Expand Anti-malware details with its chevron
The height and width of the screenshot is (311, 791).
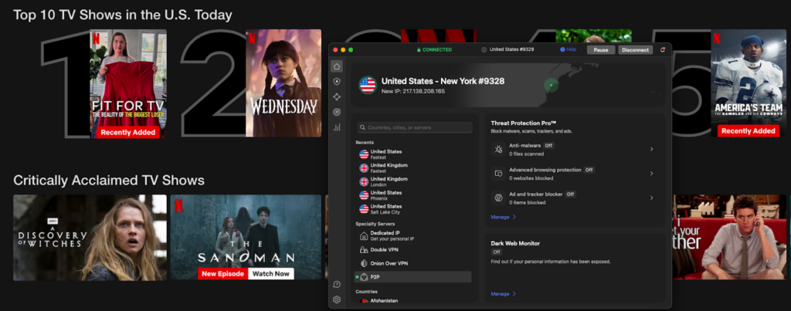pyautogui.click(x=652, y=149)
